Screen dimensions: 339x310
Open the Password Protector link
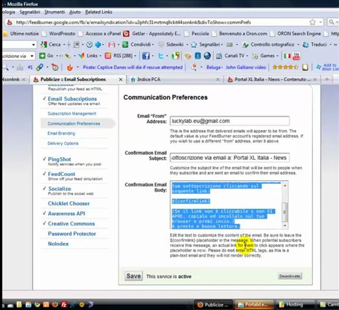[72, 234]
